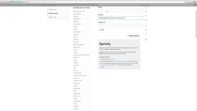Select the Ducksboard service hook
The width and height of the screenshot is (197, 111).
click(77, 101)
